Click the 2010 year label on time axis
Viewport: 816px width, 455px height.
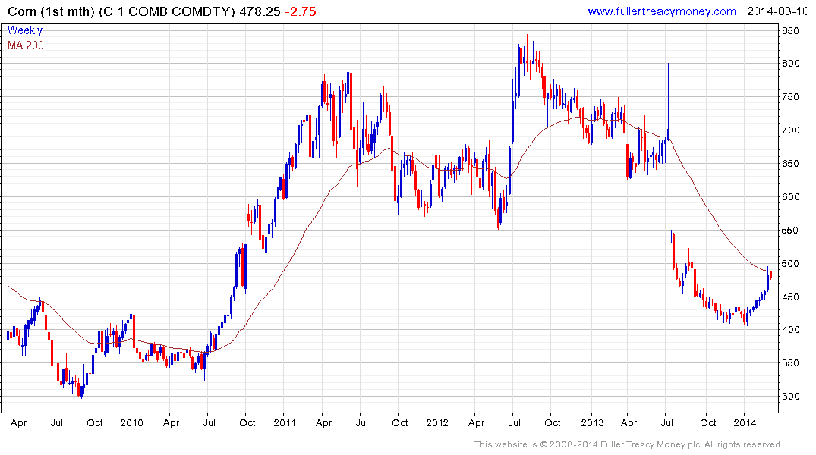click(x=131, y=422)
